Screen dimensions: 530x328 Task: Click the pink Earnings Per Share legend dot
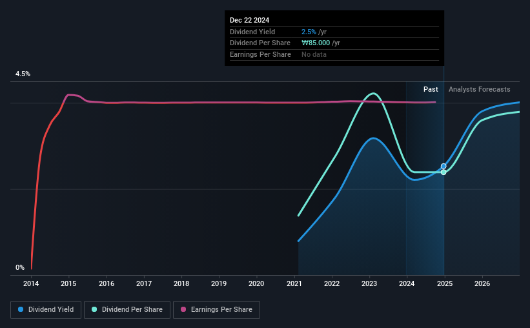183,309
